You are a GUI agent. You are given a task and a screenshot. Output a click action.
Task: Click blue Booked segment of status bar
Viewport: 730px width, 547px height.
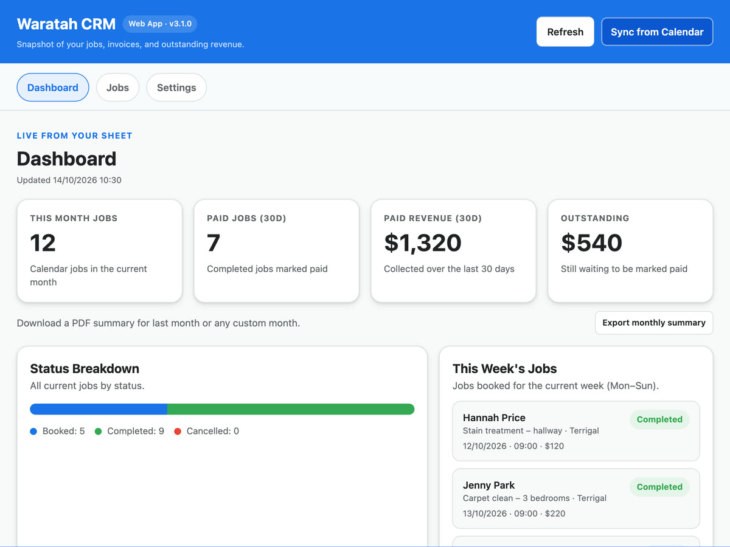(x=99, y=409)
